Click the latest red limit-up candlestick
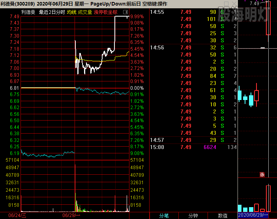This screenshot has width=277, height=219. point(268,18)
